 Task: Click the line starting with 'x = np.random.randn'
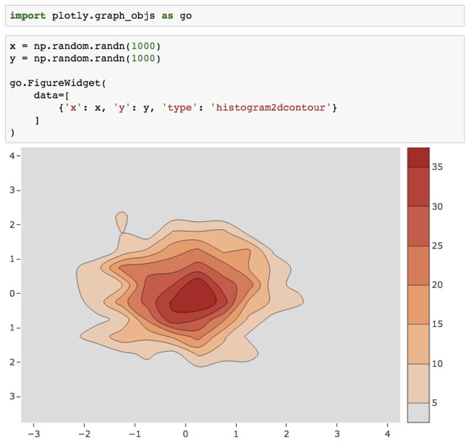[x=85, y=46]
